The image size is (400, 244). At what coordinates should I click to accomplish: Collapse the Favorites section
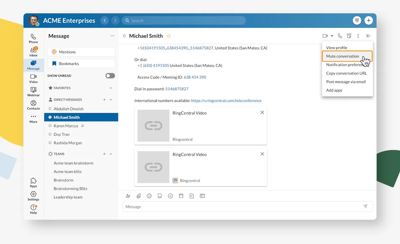(x=111, y=88)
